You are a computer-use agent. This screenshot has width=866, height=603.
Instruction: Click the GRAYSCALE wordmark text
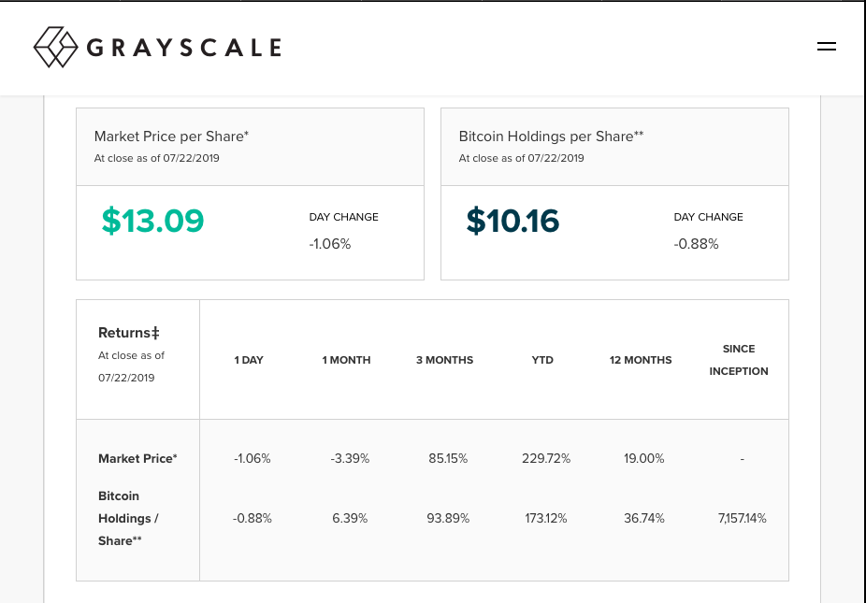[x=184, y=48]
